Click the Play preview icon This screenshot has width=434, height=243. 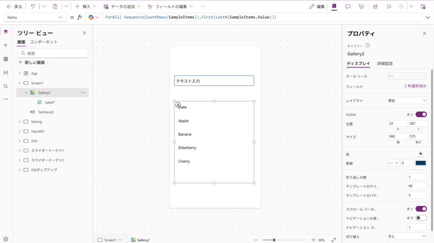pyautogui.click(x=389, y=6)
